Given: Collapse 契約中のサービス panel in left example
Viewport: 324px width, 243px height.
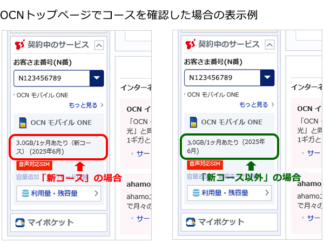Looking at the screenshot, I should click(x=99, y=45).
